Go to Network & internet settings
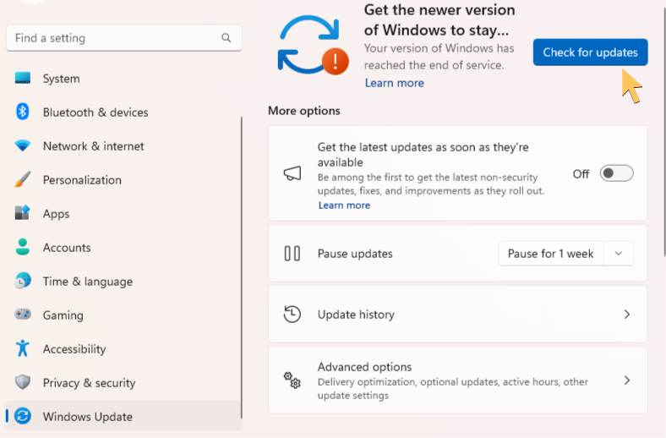666x438 pixels. tap(123, 145)
